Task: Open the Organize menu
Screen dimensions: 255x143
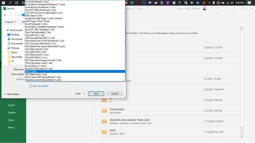Action: coord(10,22)
